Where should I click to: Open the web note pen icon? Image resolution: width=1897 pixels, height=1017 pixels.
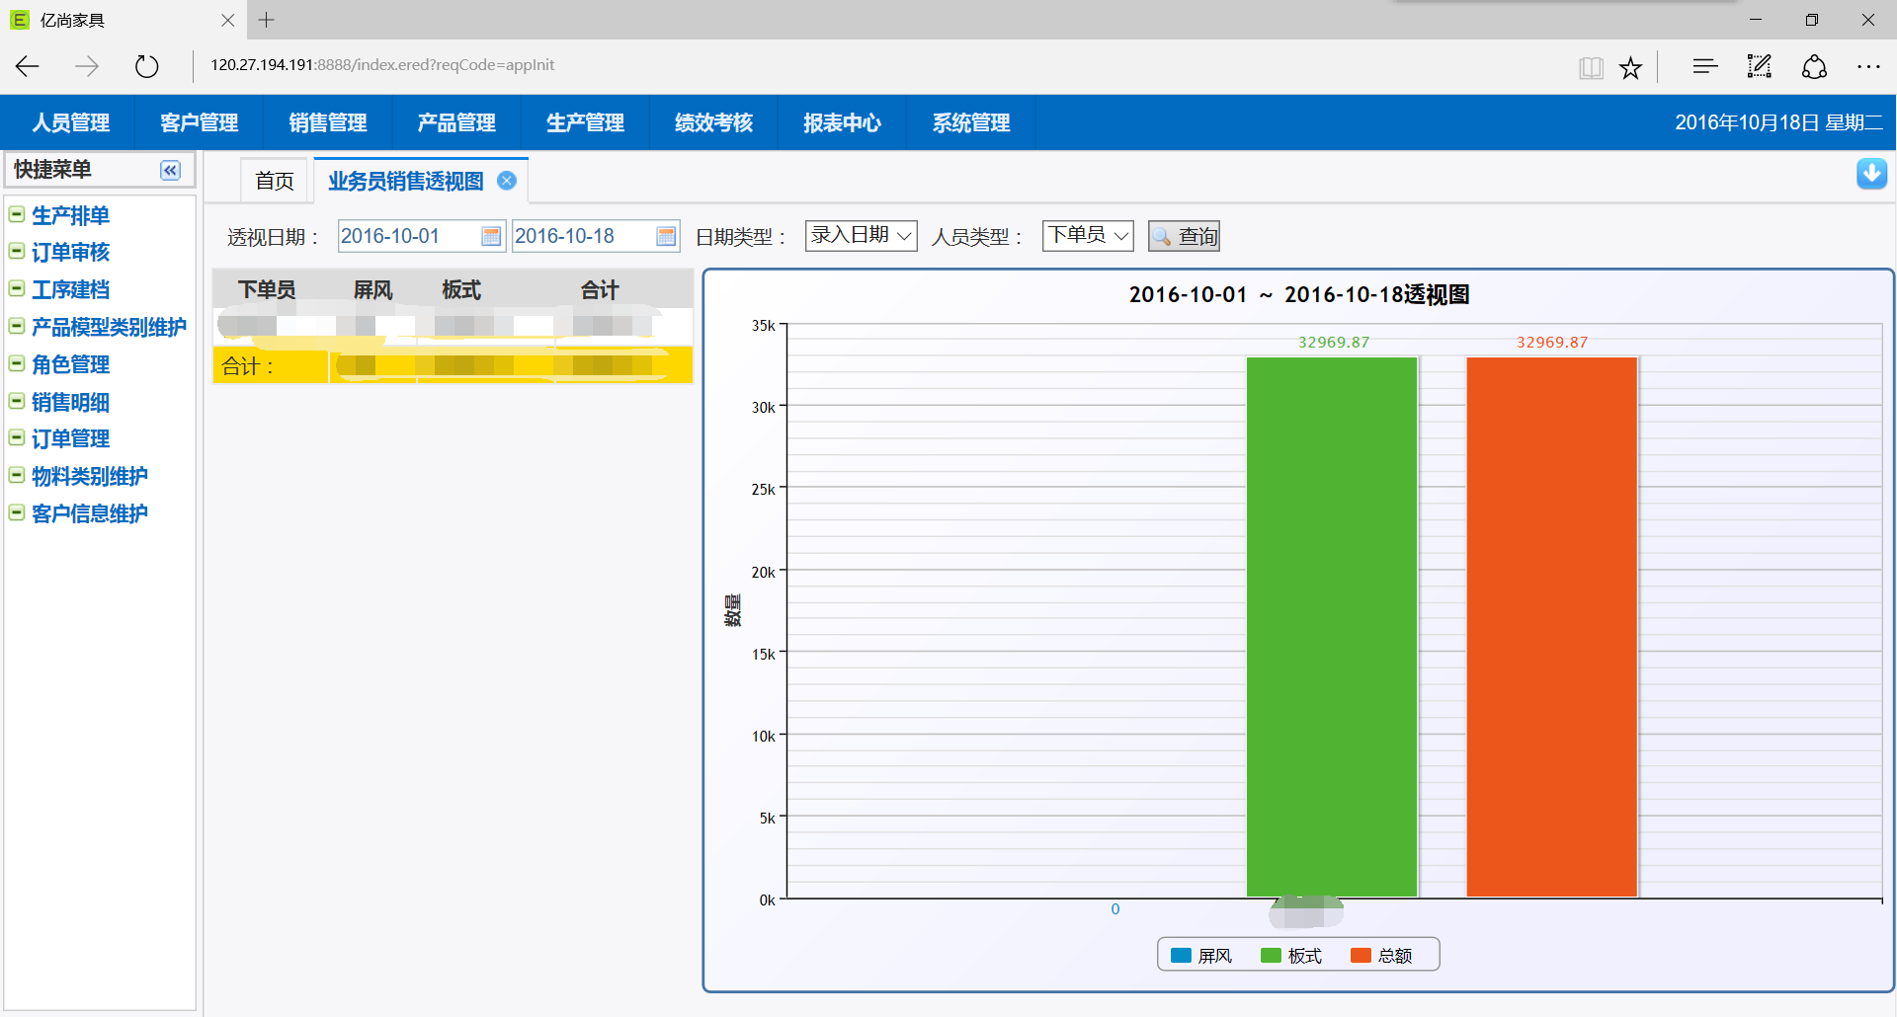[1759, 66]
